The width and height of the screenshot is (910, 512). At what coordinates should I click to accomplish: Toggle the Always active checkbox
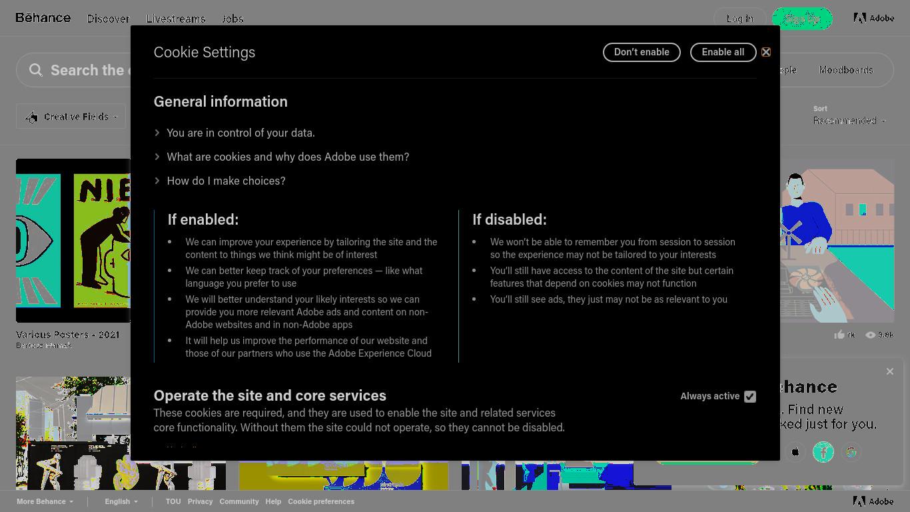[x=750, y=397]
